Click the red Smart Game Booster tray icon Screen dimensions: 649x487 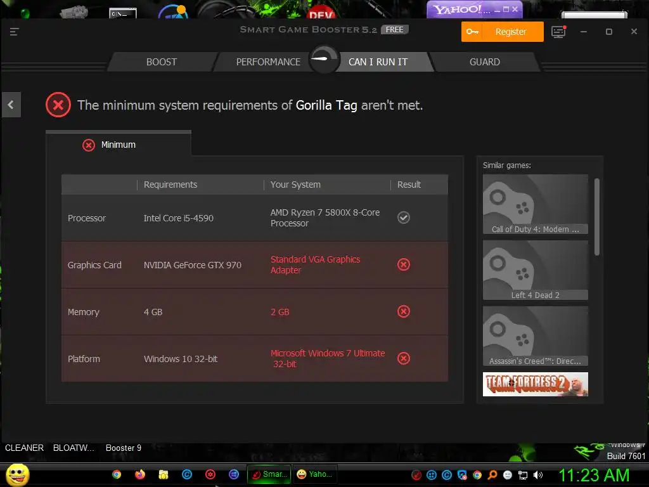pos(416,476)
